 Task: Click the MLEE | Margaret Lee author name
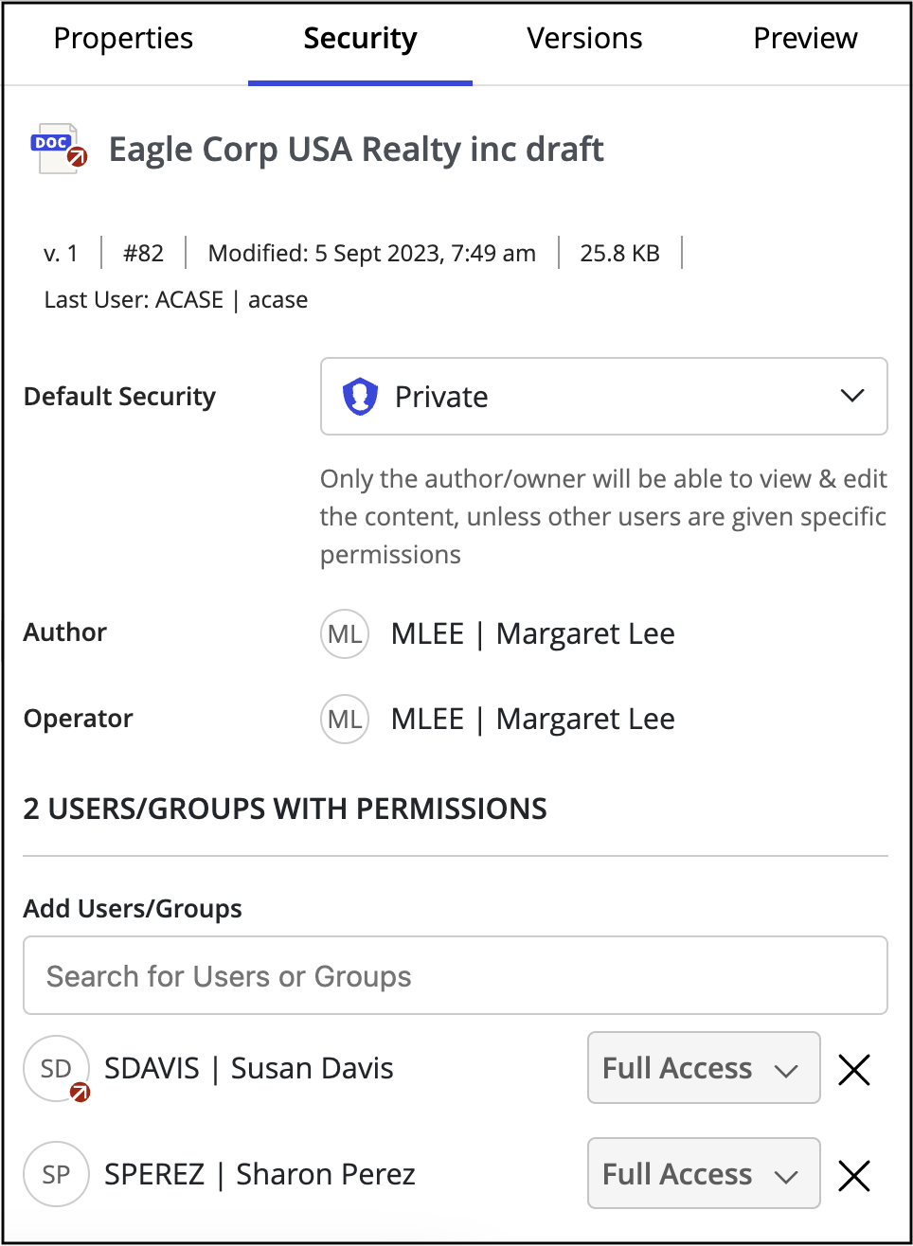(533, 633)
